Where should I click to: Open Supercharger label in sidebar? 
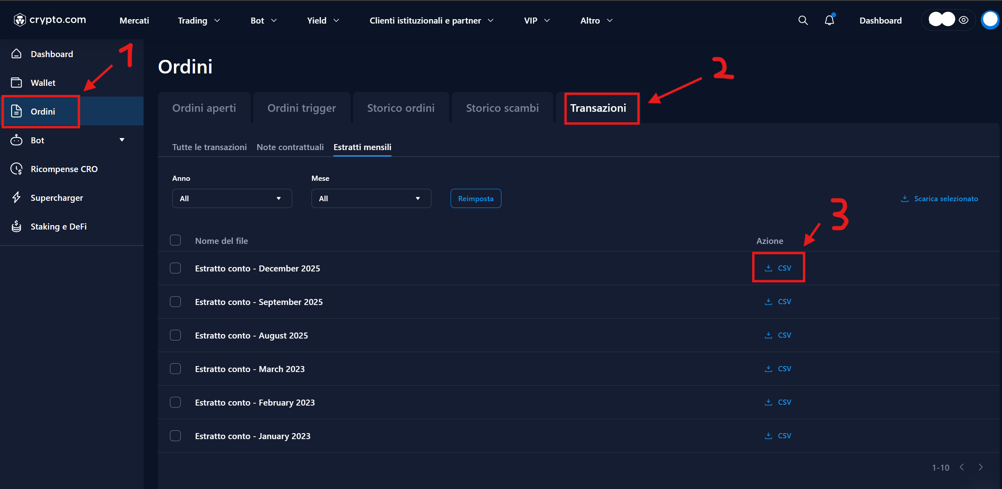pyautogui.click(x=57, y=198)
